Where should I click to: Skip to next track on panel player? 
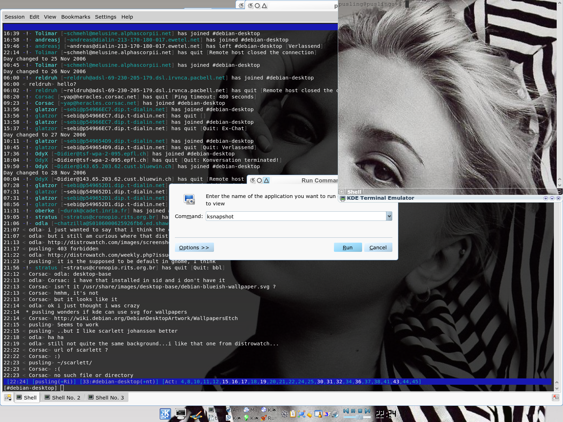pos(368,411)
